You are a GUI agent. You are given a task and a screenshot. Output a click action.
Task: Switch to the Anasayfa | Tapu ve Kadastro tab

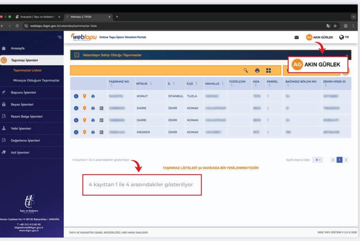coord(37,17)
